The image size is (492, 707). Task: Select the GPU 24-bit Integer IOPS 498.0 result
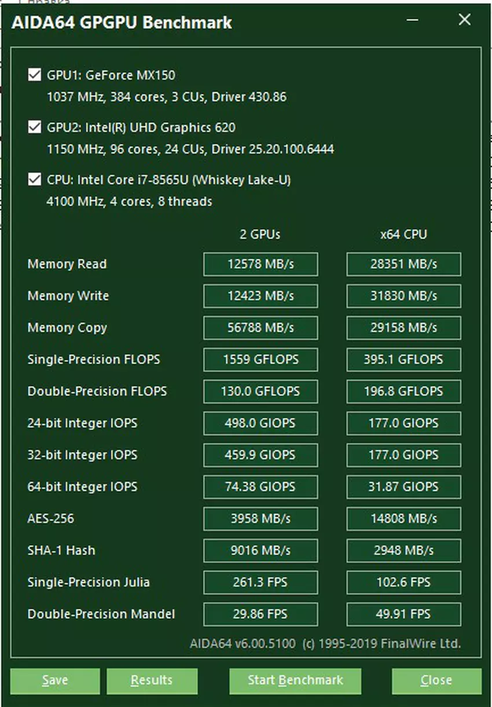260,423
